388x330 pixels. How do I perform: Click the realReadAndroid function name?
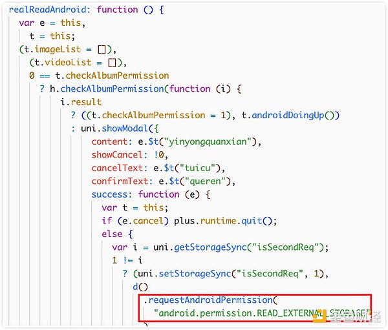click(47, 10)
